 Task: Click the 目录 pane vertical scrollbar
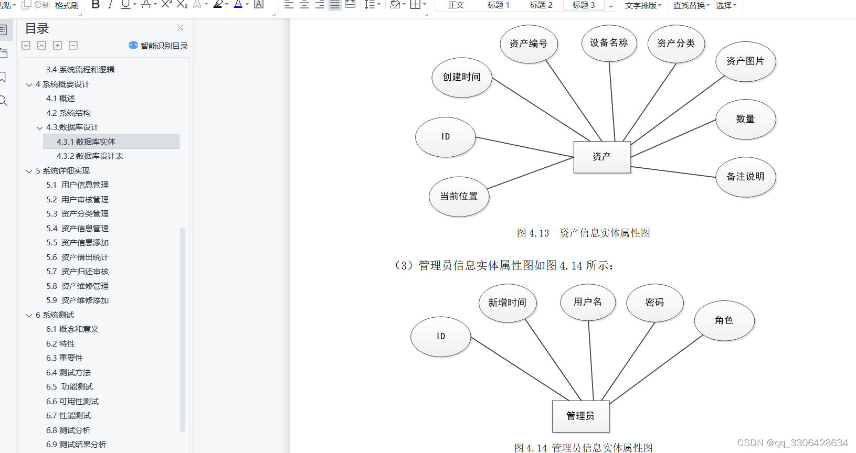(x=182, y=329)
